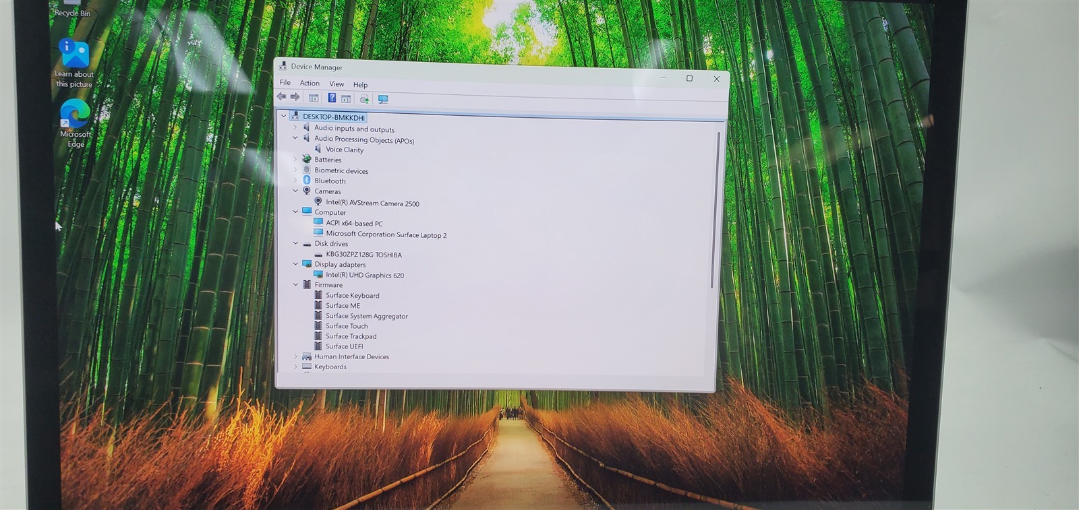The image size is (1079, 510).
Task: Collapse the Firmware category
Action: tap(295, 284)
